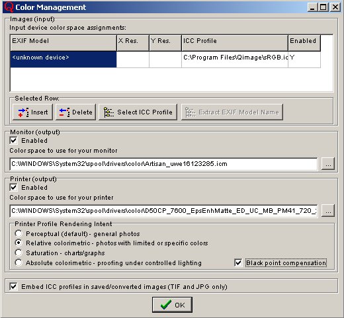Choose Saturation charts/graphs rendering intent

[19, 253]
